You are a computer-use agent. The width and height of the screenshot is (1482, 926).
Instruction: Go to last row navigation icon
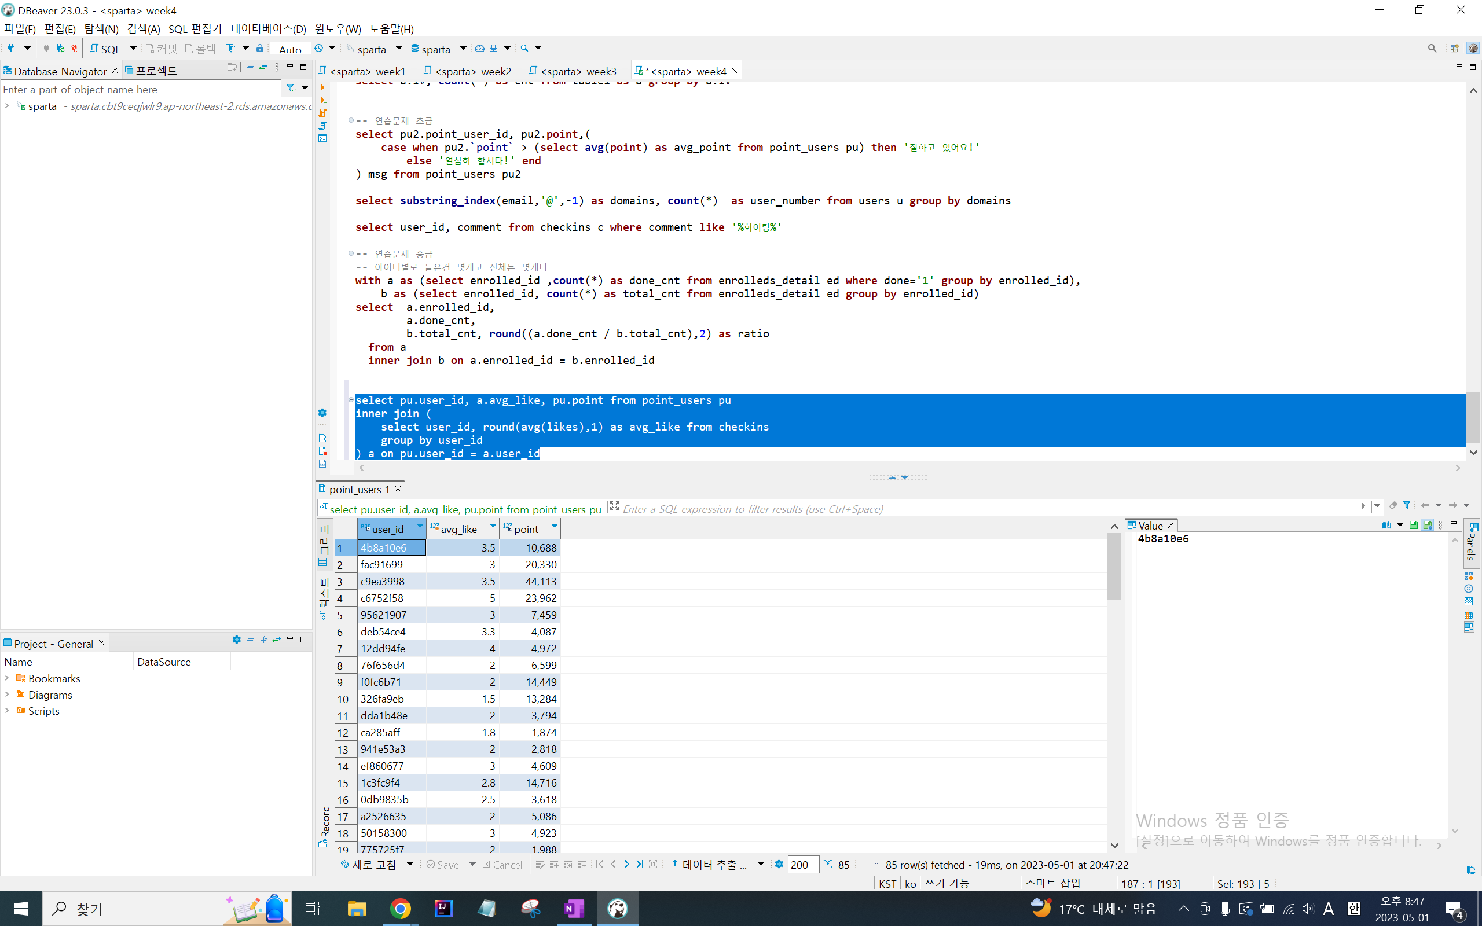[639, 865]
